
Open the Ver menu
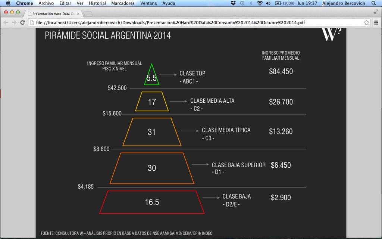point(80,3)
